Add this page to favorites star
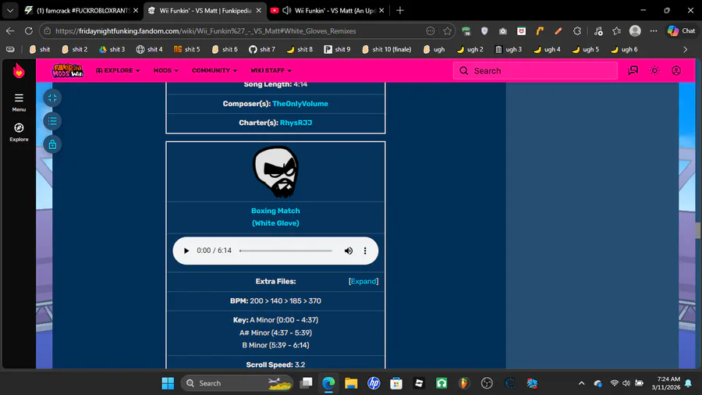The height and width of the screenshot is (395, 702). [447, 31]
